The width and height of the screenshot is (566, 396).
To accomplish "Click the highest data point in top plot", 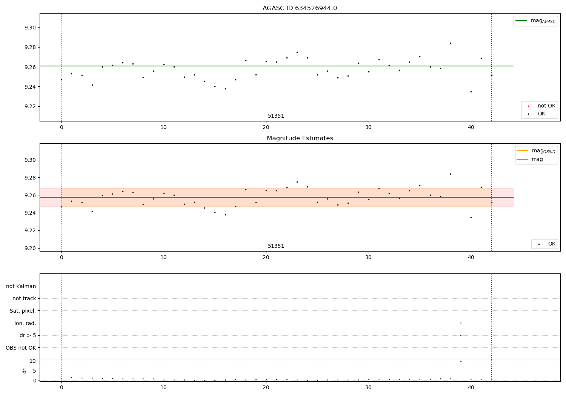I will pyautogui.click(x=451, y=43).
